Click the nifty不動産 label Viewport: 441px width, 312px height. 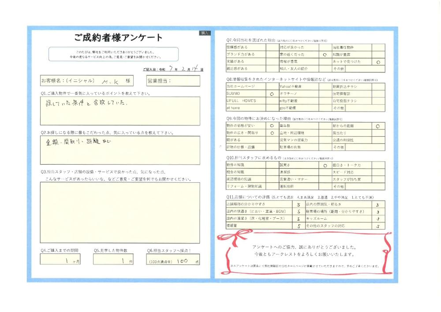288,101
